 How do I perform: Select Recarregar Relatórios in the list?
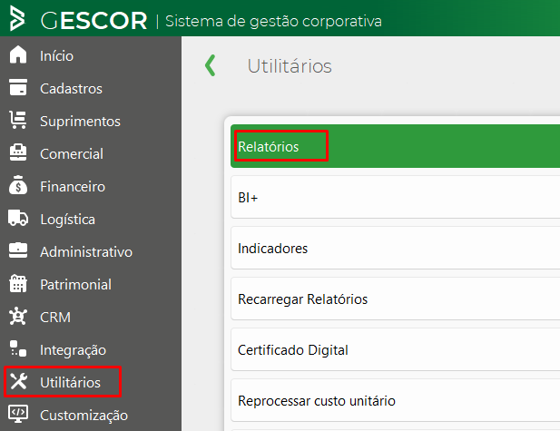[302, 299]
